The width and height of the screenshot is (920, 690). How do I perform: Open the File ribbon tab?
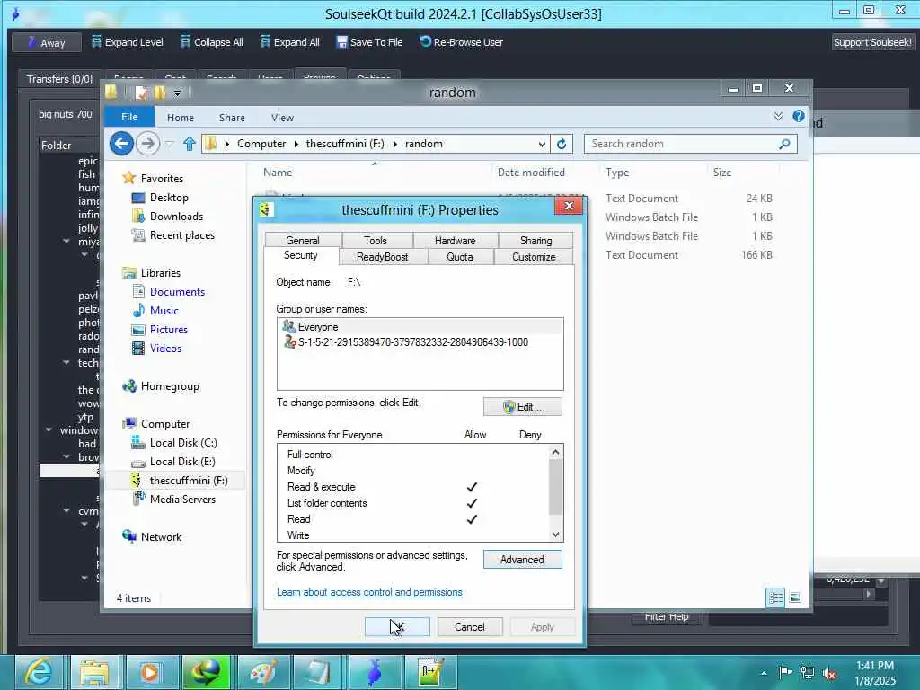[x=129, y=117]
